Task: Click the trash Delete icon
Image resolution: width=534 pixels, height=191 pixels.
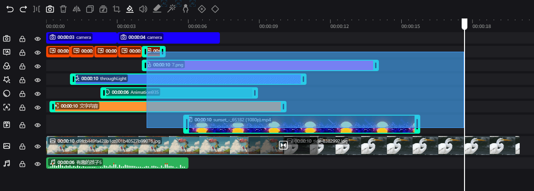Action: point(63,9)
